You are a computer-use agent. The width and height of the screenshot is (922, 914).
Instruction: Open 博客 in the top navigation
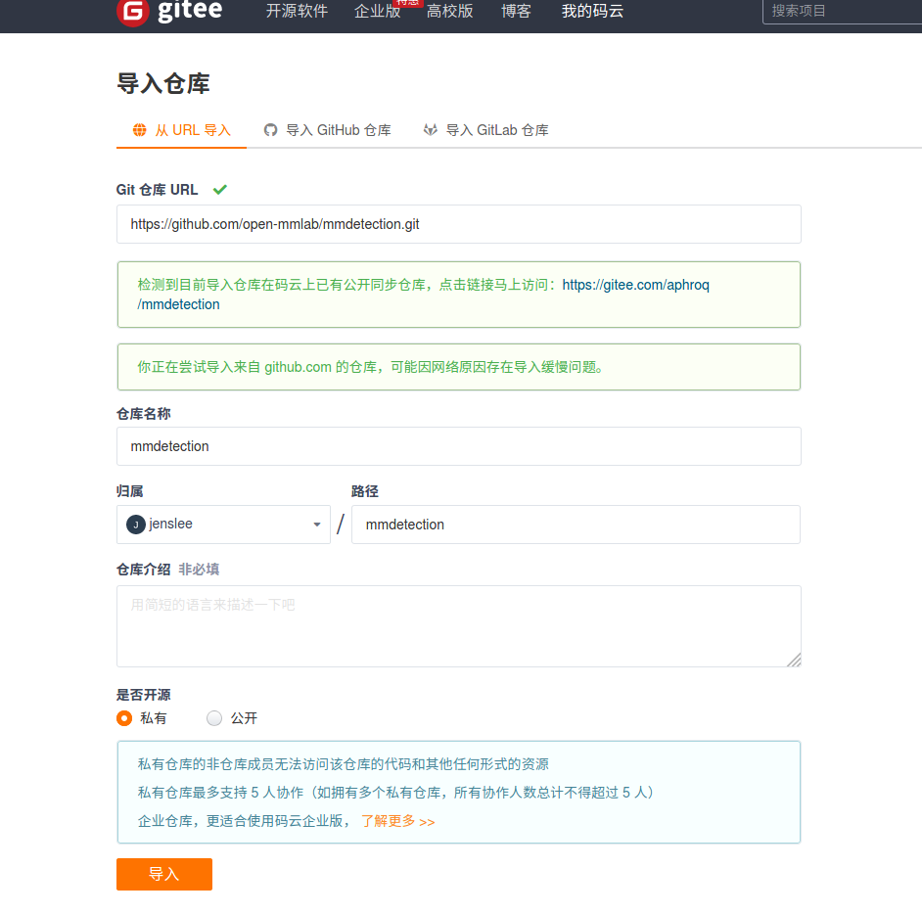tap(516, 11)
